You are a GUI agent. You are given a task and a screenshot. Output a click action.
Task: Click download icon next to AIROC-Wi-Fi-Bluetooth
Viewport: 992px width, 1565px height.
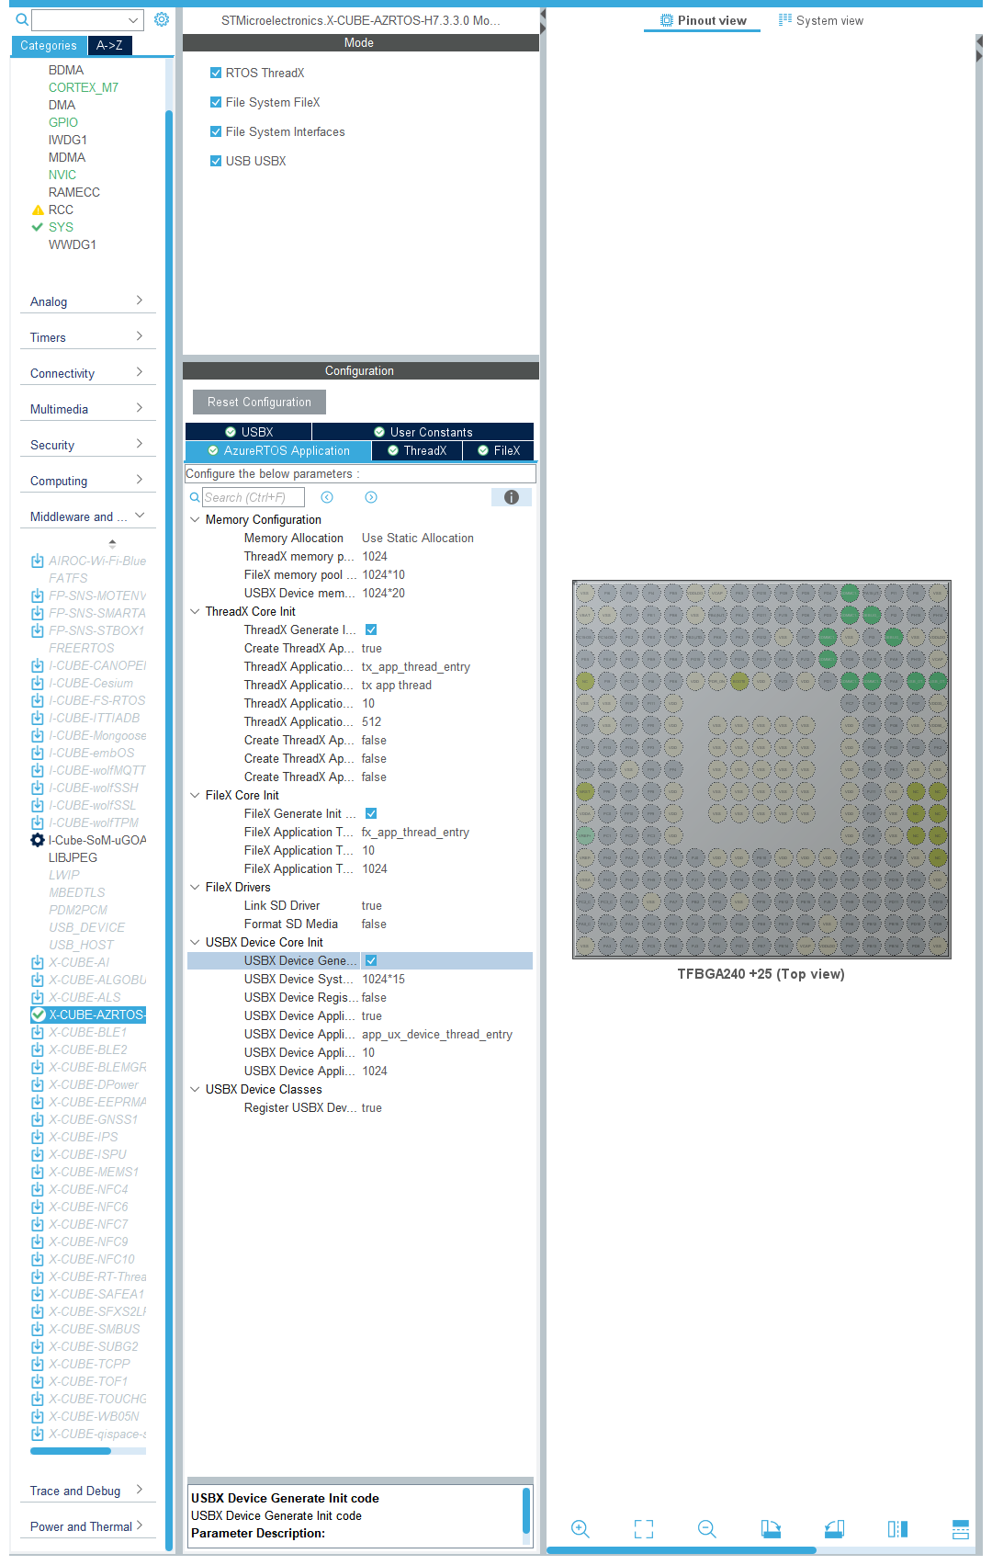[x=38, y=561]
